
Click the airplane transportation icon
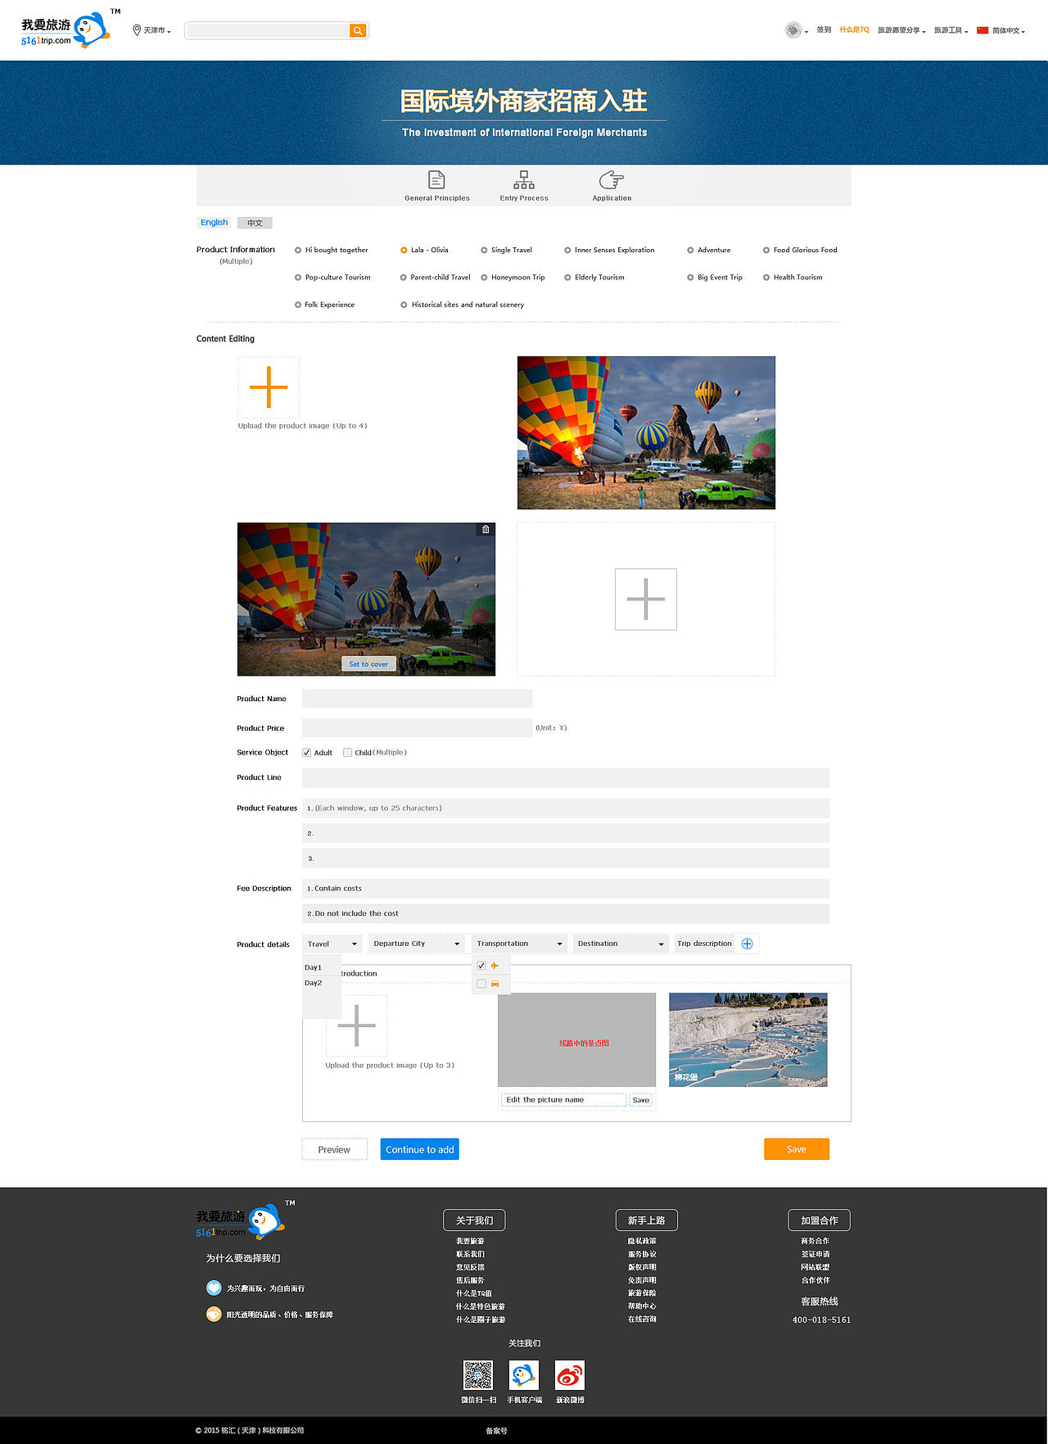(495, 966)
